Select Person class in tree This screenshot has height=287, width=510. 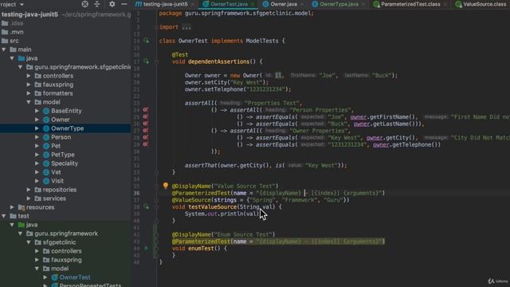[x=61, y=137]
